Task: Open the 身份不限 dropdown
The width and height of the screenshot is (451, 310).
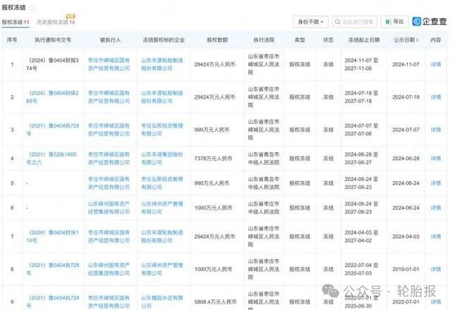Action: coord(311,22)
